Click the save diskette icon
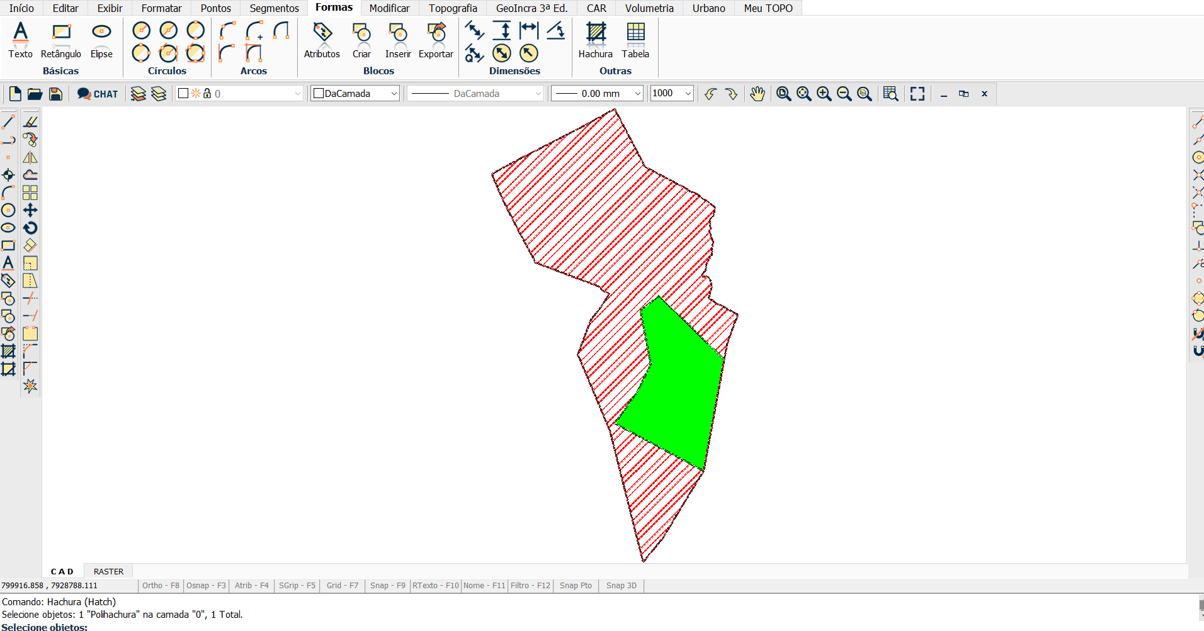Screen dimensions: 1204x631 pyautogui.click(x=55, y=94)
